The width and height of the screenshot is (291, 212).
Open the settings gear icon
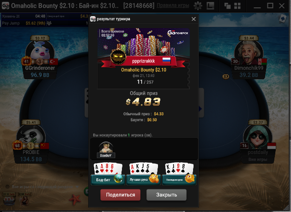[198, 6]
